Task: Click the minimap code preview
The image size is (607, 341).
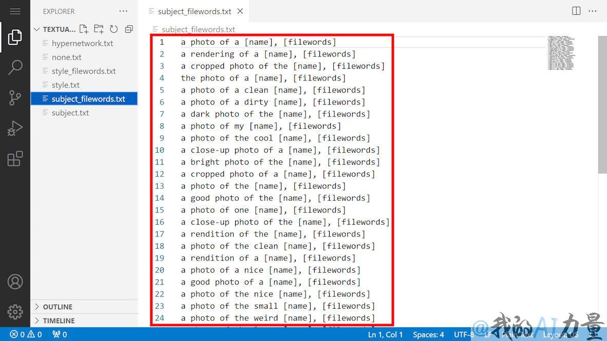Action: tap(561, 53)
